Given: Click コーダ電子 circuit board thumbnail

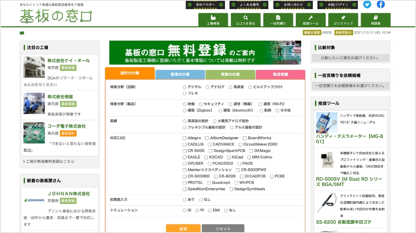Looking at the screenshot, I should [34, 133].
